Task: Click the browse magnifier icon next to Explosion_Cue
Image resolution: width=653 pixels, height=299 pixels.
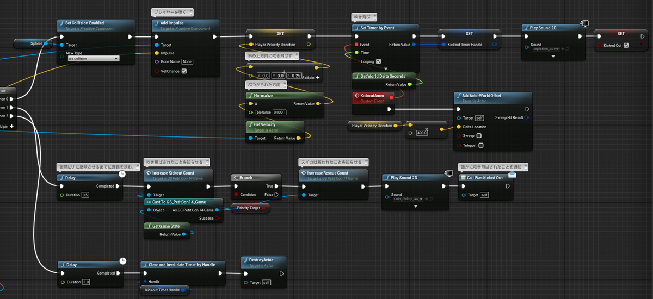Action: [x=566, y=49]
